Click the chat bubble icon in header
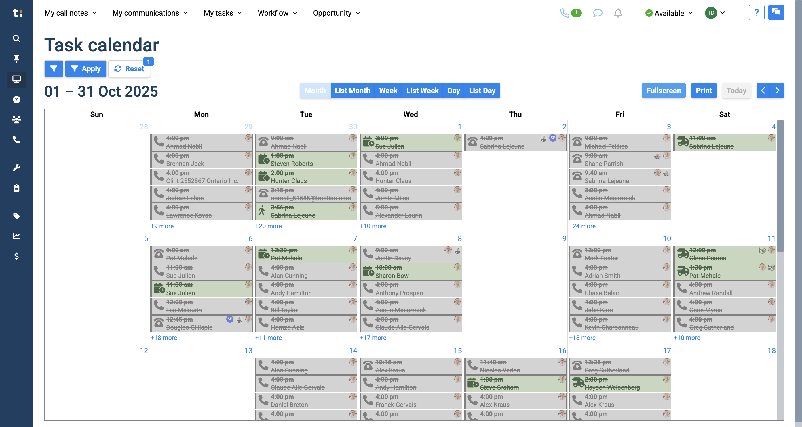Image resolution: width=802 pixels, height=427 pixels. coord(597,13)
